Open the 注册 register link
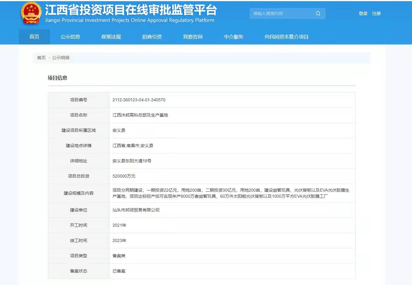 click(x=376, y=13)
